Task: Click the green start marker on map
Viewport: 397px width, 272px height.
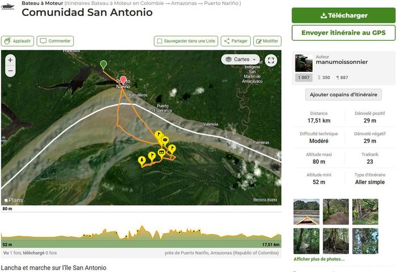Action: (103, 65)
